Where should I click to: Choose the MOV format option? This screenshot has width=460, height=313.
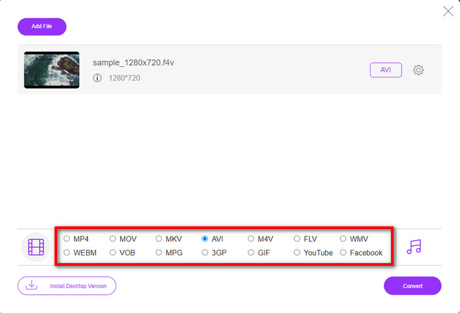(112, 239)
